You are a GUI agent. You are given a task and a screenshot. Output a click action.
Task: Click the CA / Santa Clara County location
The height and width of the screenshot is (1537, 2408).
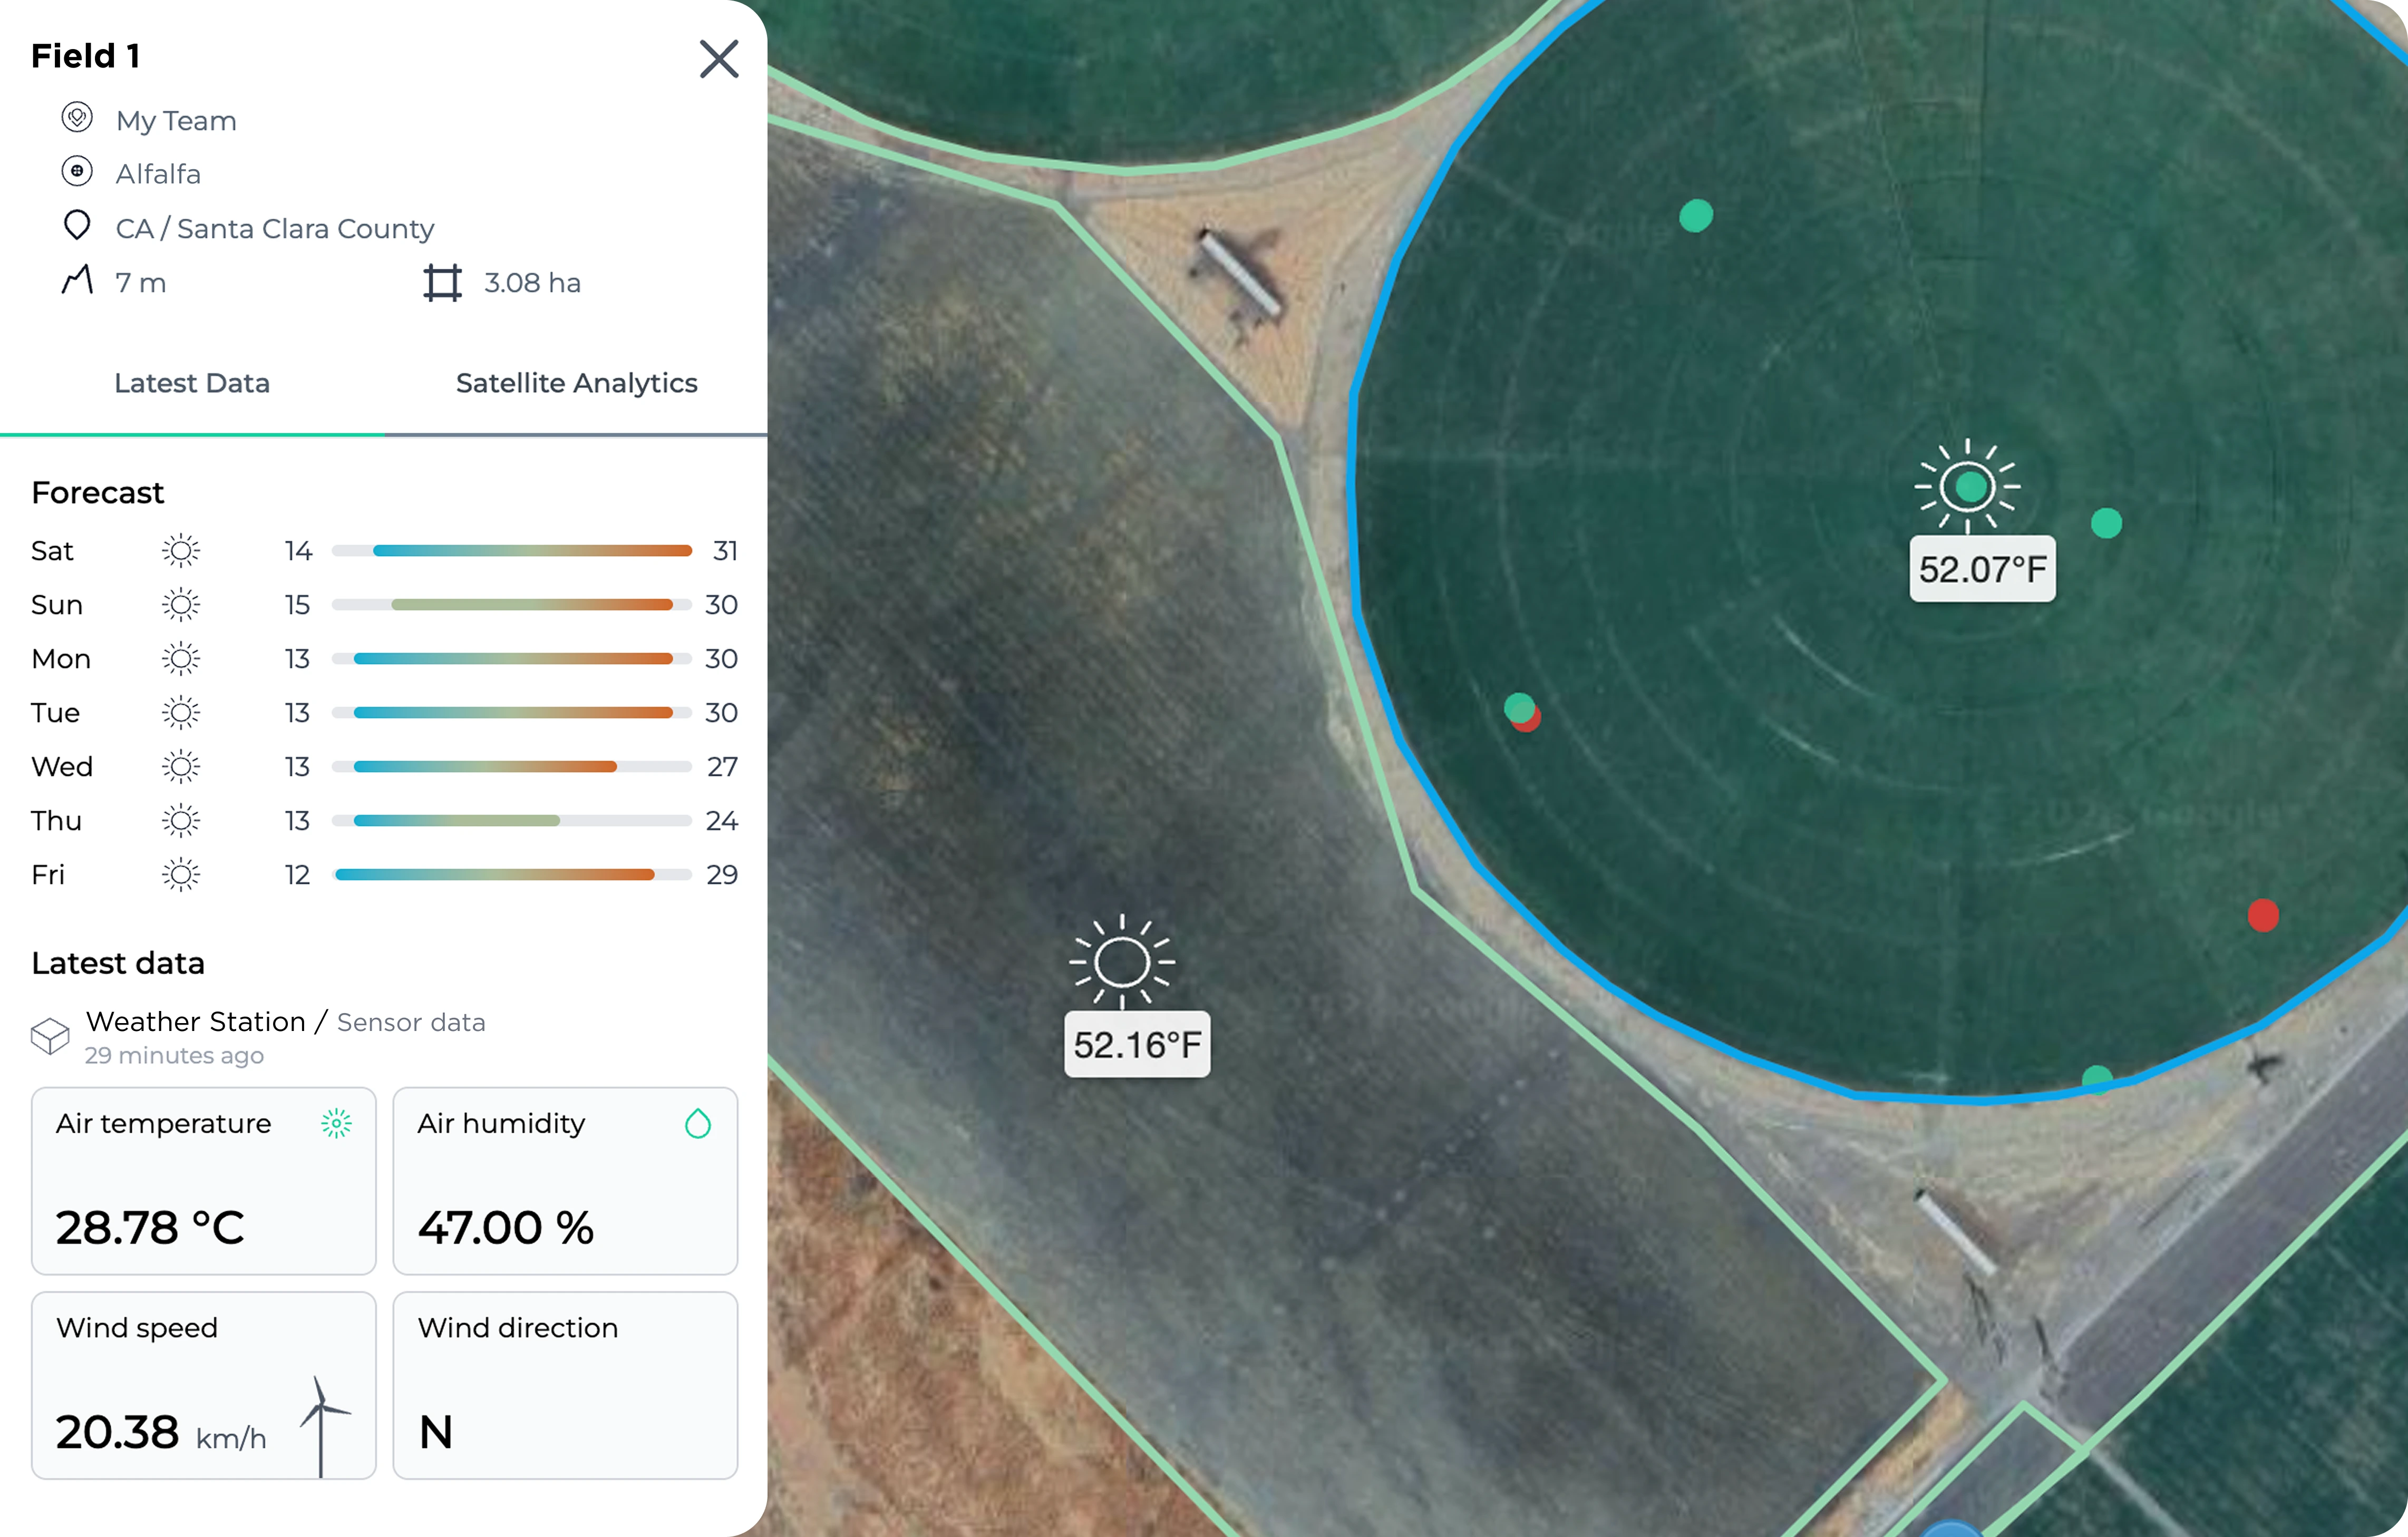pos(275,228)
